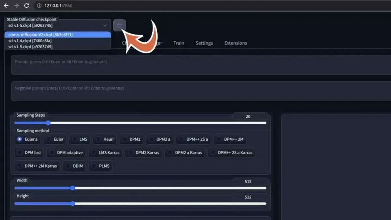
Task: Select the Euler a sampling method
Action: coord(27,139)
